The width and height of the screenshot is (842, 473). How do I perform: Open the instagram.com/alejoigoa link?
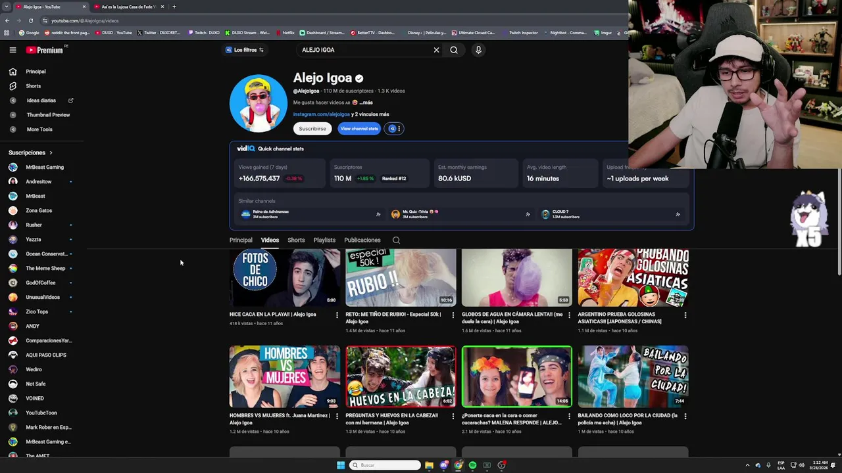point(321,114)
